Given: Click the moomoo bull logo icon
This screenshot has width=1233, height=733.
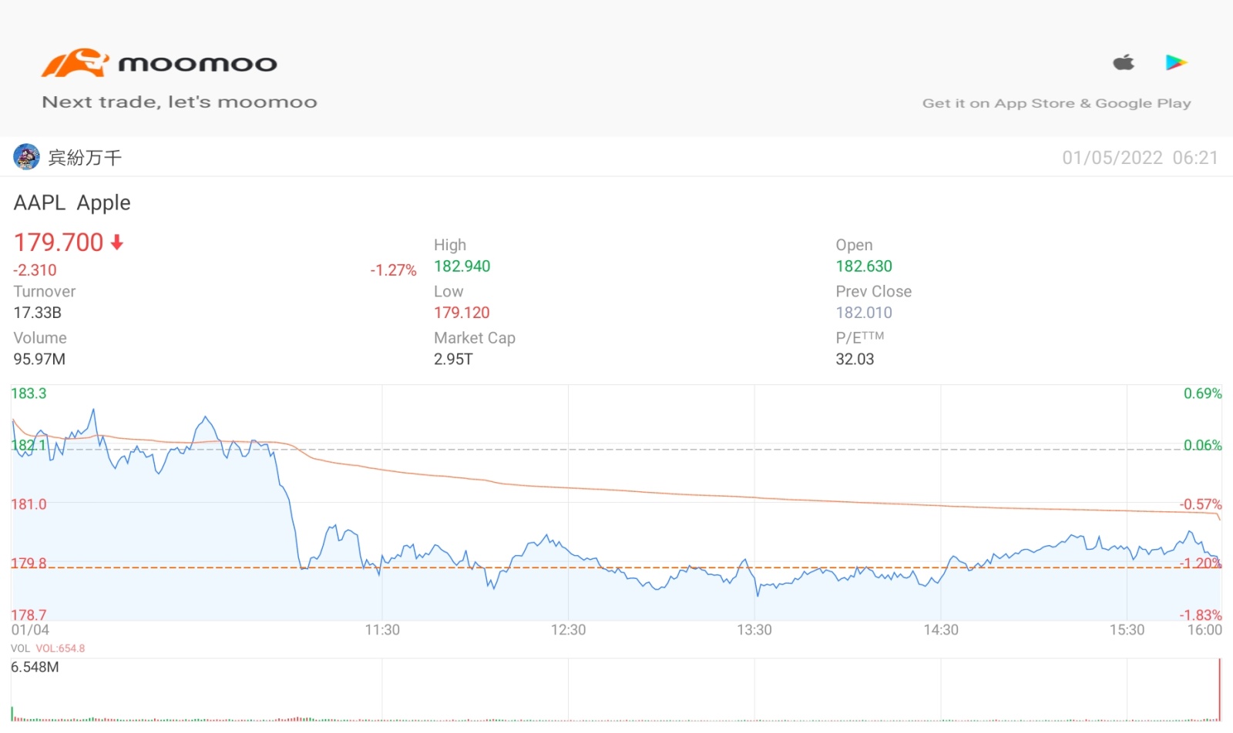Looking at the screenshot, I should tap(75, 62).
